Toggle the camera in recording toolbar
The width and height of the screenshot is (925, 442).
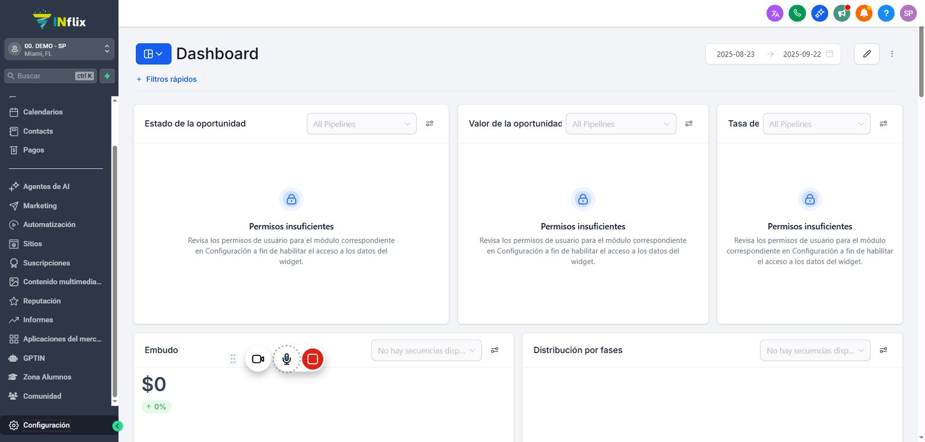[258, 359]
